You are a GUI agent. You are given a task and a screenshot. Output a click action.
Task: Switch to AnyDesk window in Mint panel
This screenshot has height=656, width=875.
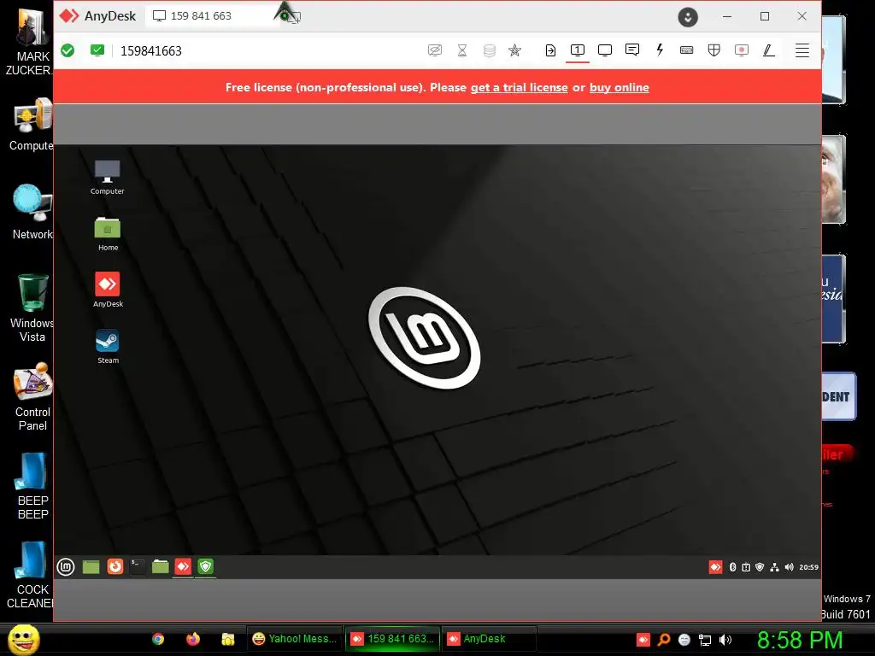(x=183, y=567)
